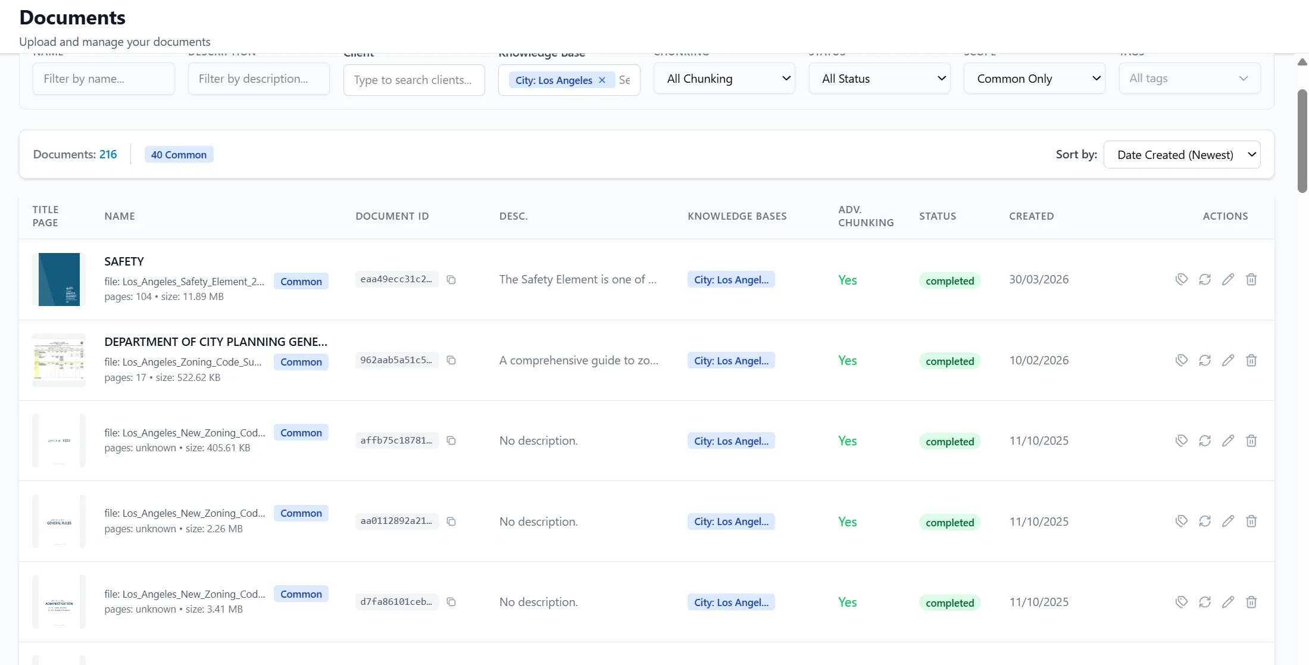The height and width of the screenshot is (665, 1309).
Task: Expand the All tags selector
Action: point(1189,78)
